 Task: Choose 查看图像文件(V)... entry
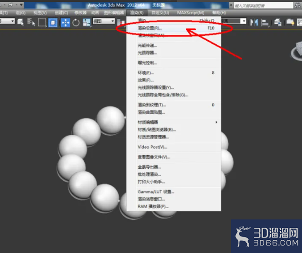174,157
